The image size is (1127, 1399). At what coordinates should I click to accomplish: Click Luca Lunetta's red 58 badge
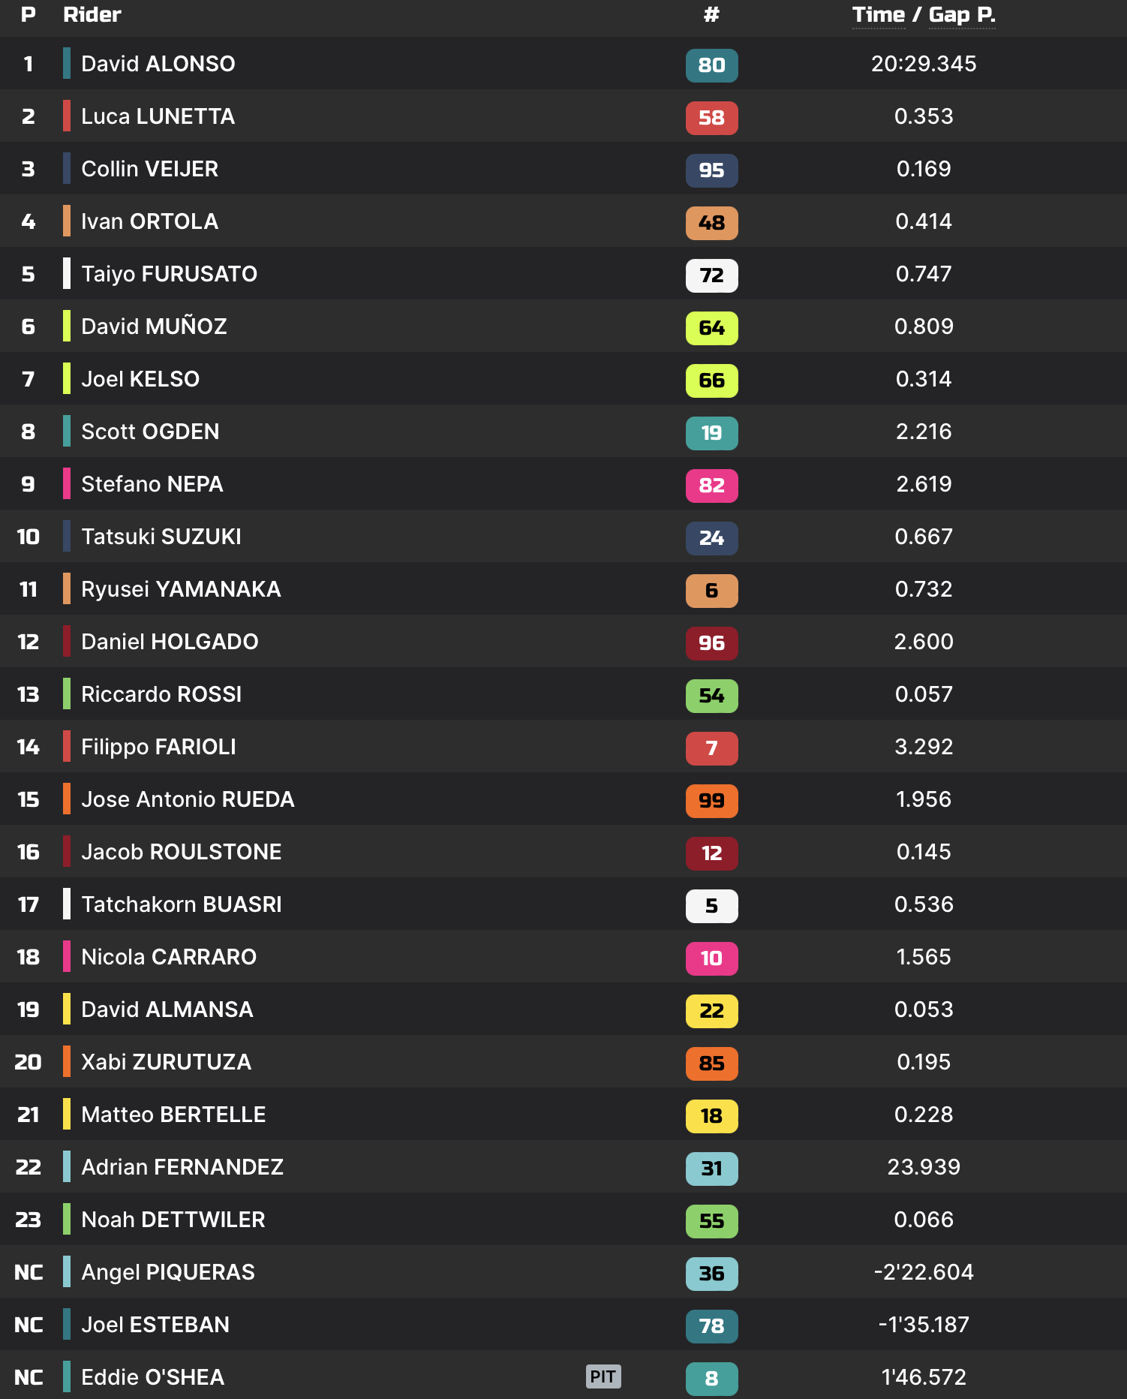(711, 118)
